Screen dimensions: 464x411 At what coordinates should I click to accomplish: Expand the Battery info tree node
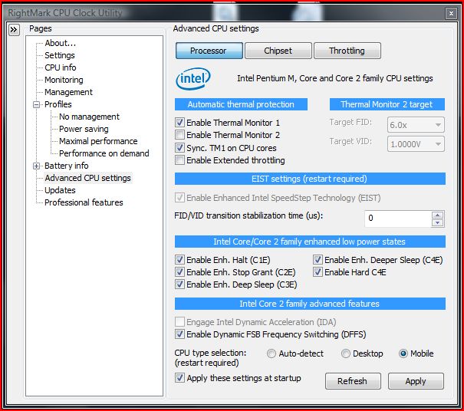(x=36, y=166)
